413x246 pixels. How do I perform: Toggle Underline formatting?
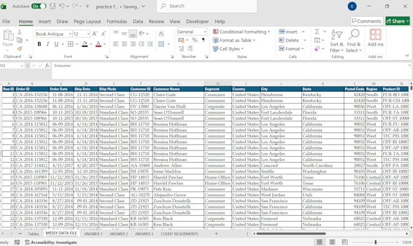[56, 44]
